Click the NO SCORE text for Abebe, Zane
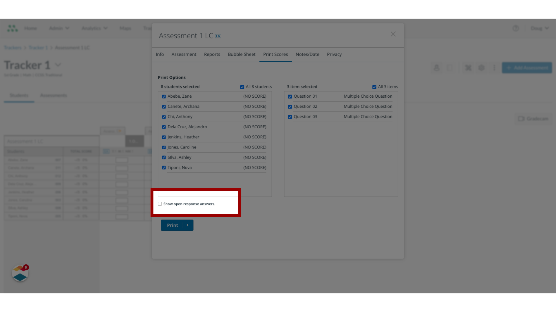556x312 pixels. point(255,96)
